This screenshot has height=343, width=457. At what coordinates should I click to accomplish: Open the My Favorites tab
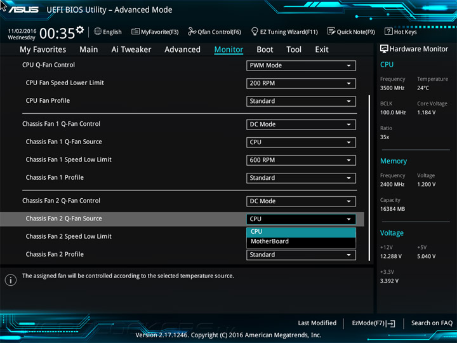tap(43, 50)
